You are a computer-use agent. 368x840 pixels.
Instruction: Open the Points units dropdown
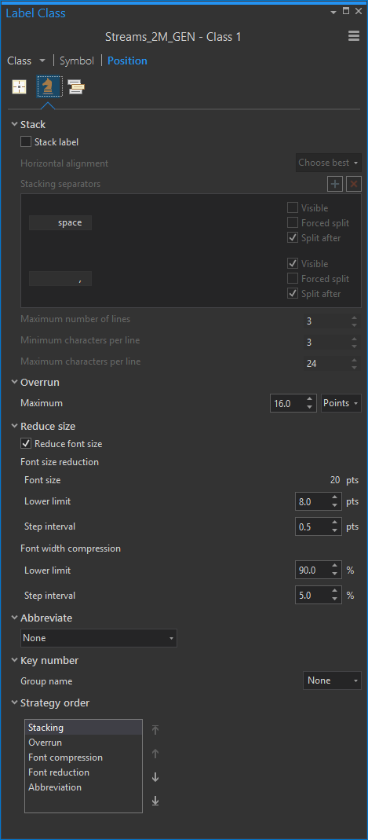341,403
